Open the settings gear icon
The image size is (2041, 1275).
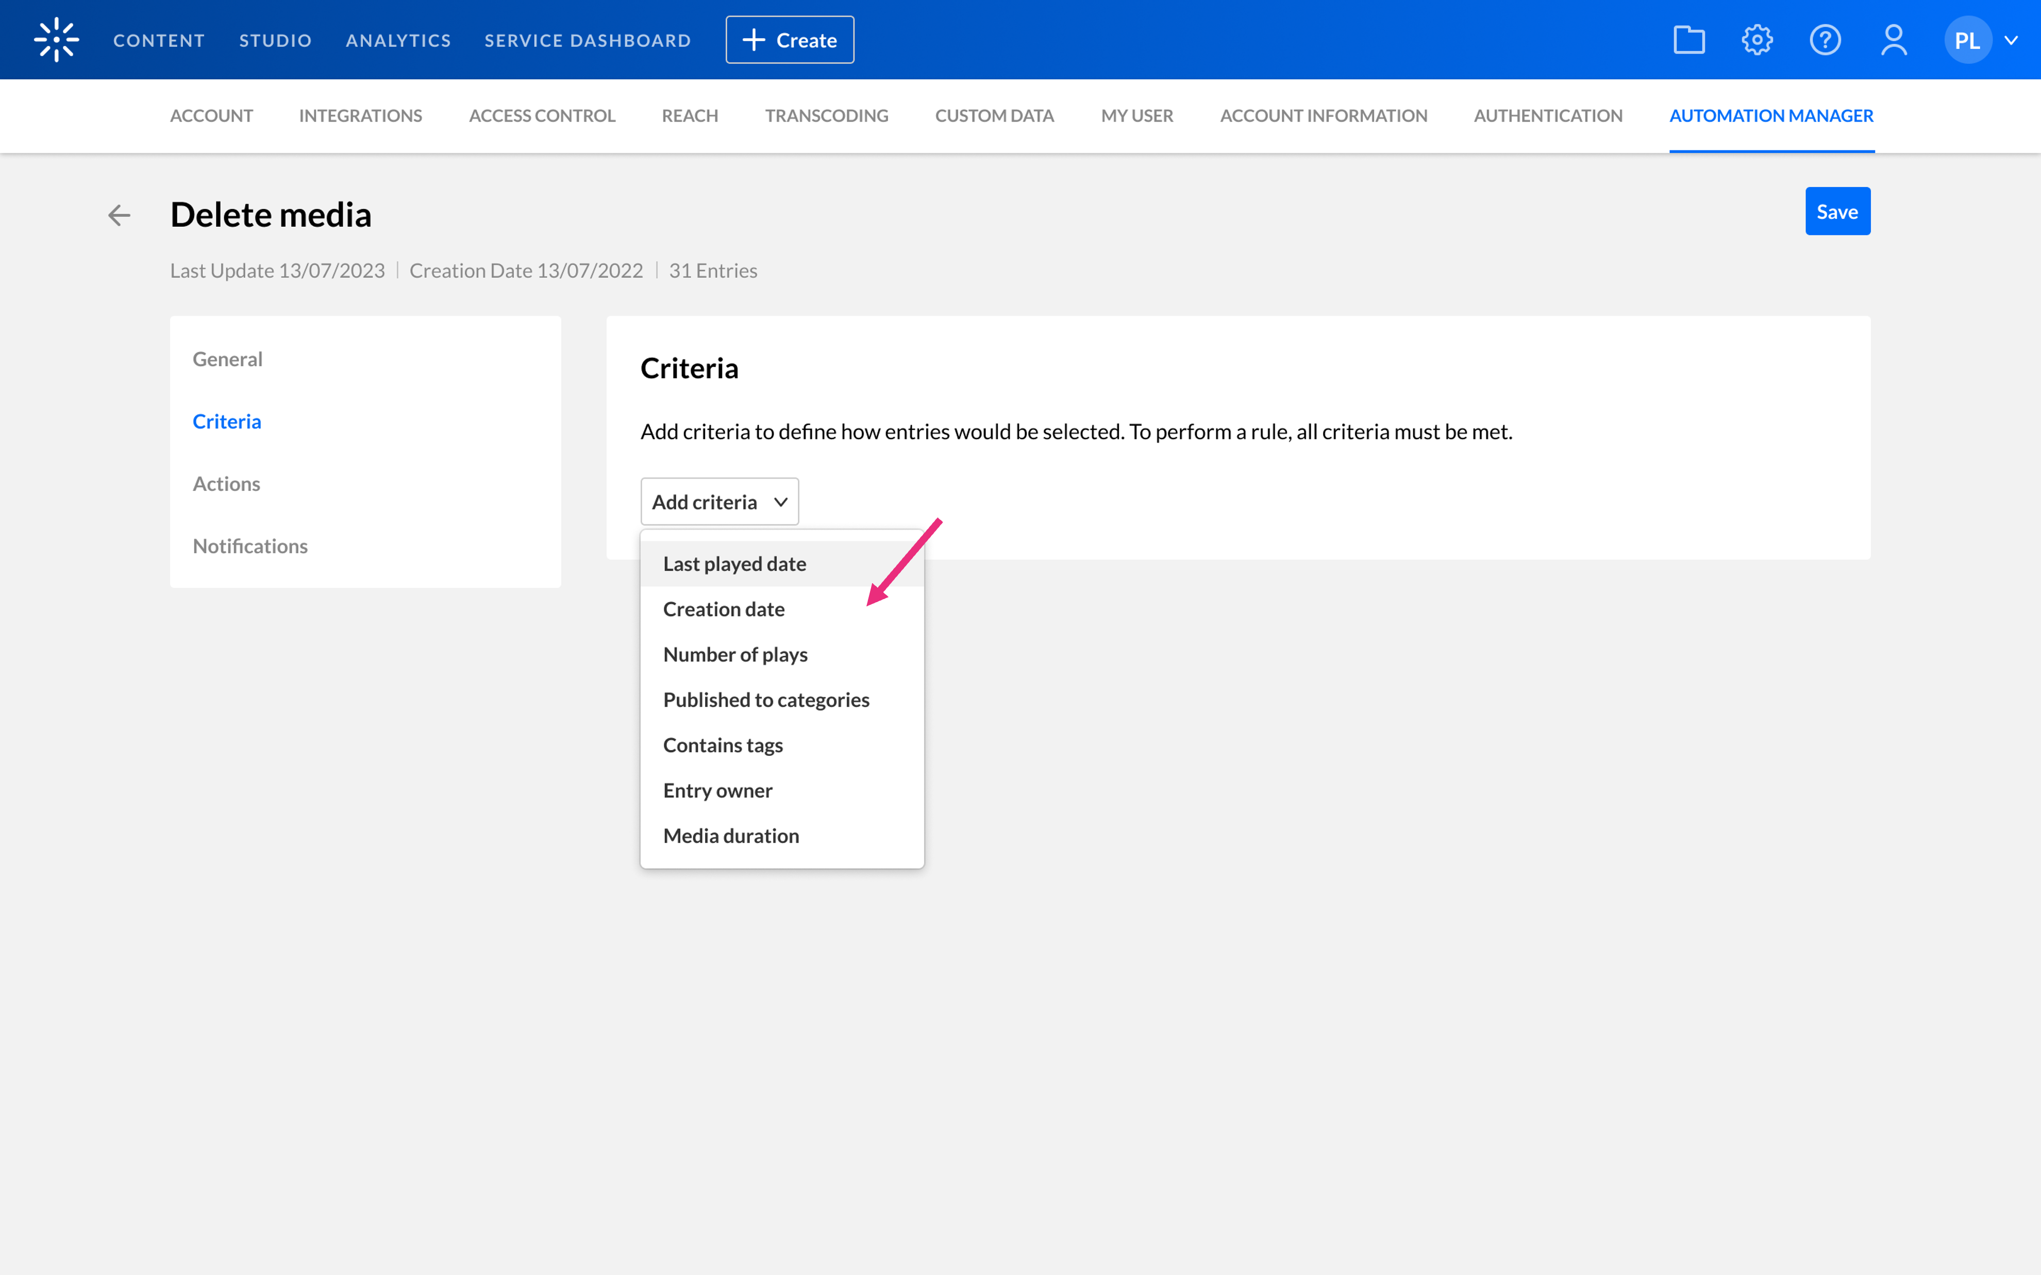point(1757,40)
